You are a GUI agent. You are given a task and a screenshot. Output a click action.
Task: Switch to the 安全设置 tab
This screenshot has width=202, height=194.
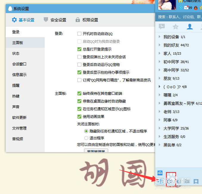point(55,20)
